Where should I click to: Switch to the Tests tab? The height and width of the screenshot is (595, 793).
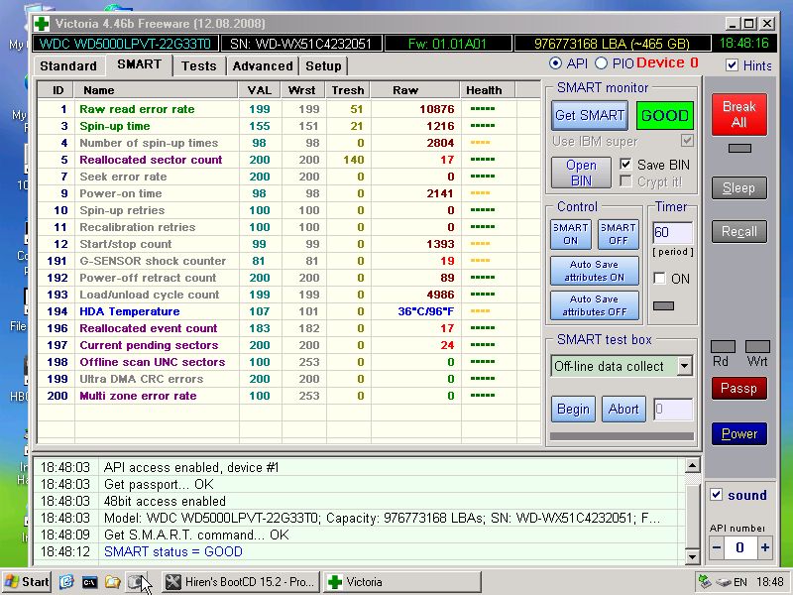click(x=198, y=65)
